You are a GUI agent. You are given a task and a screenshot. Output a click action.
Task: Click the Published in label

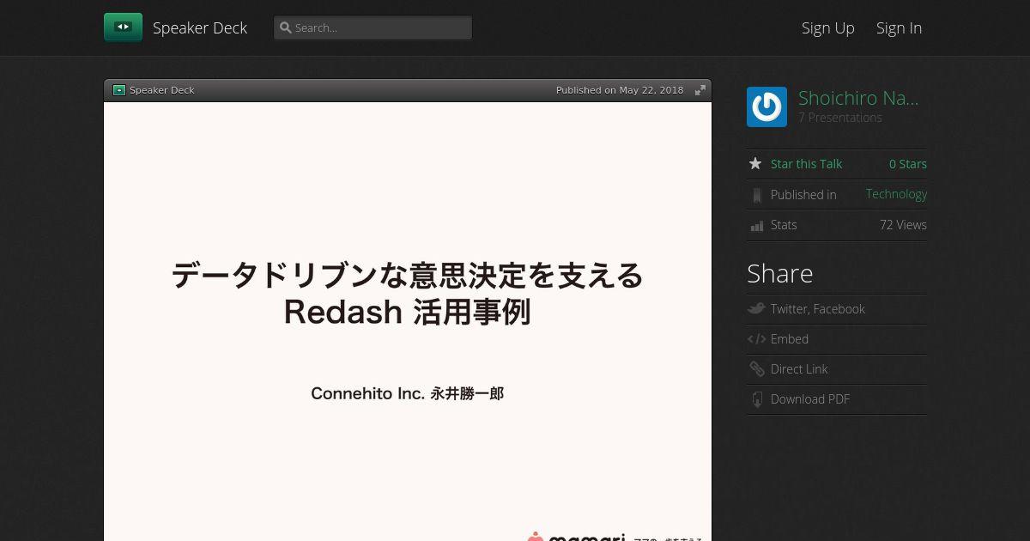pyautogui.click(x=803, y=195)
